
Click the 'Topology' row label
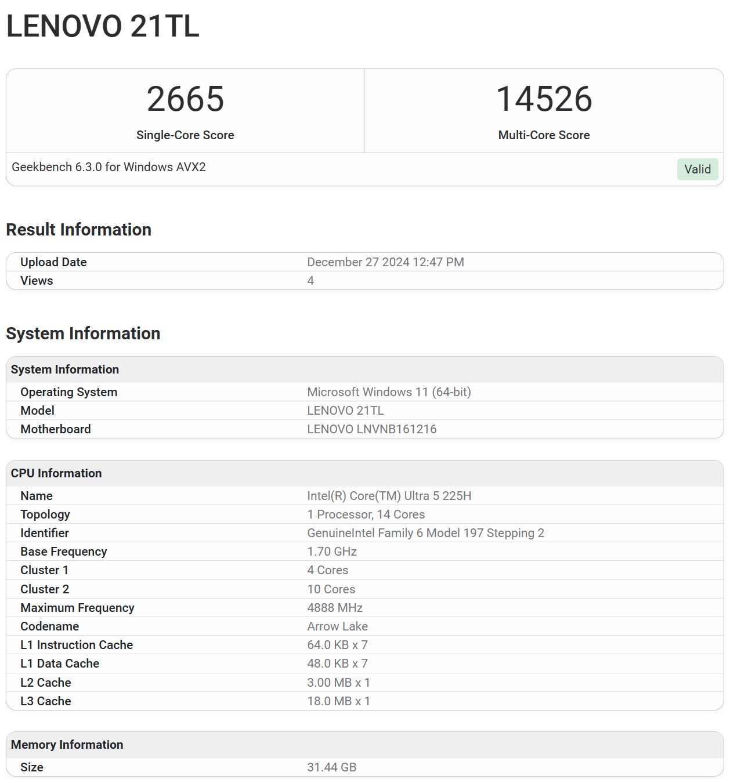45,514
